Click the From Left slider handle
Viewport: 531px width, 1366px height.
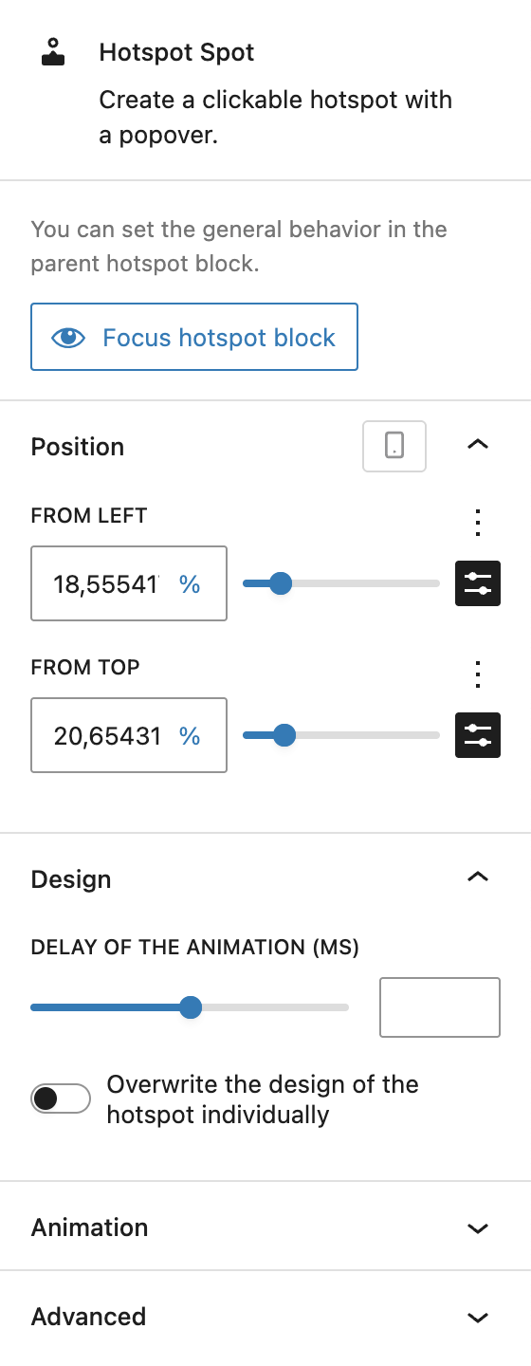pos(280,583)
